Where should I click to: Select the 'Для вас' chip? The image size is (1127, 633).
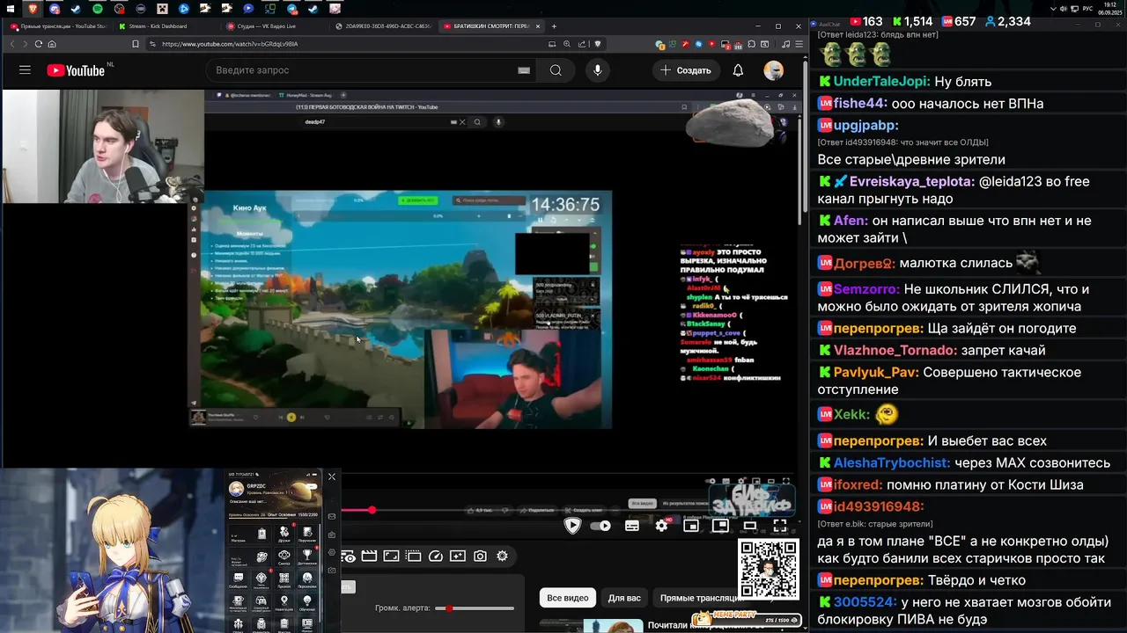pyautogui.click(x=624, y=598)
